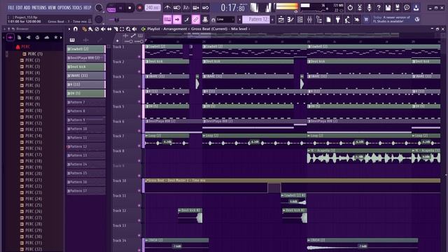Click the song position slider
448x252 pixels.
tap(134, 20)
